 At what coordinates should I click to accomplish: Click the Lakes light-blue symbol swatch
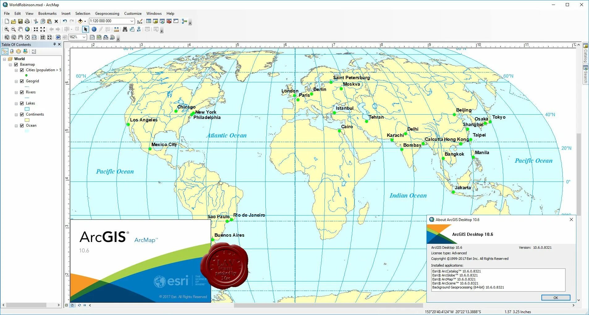coord(27,109)
